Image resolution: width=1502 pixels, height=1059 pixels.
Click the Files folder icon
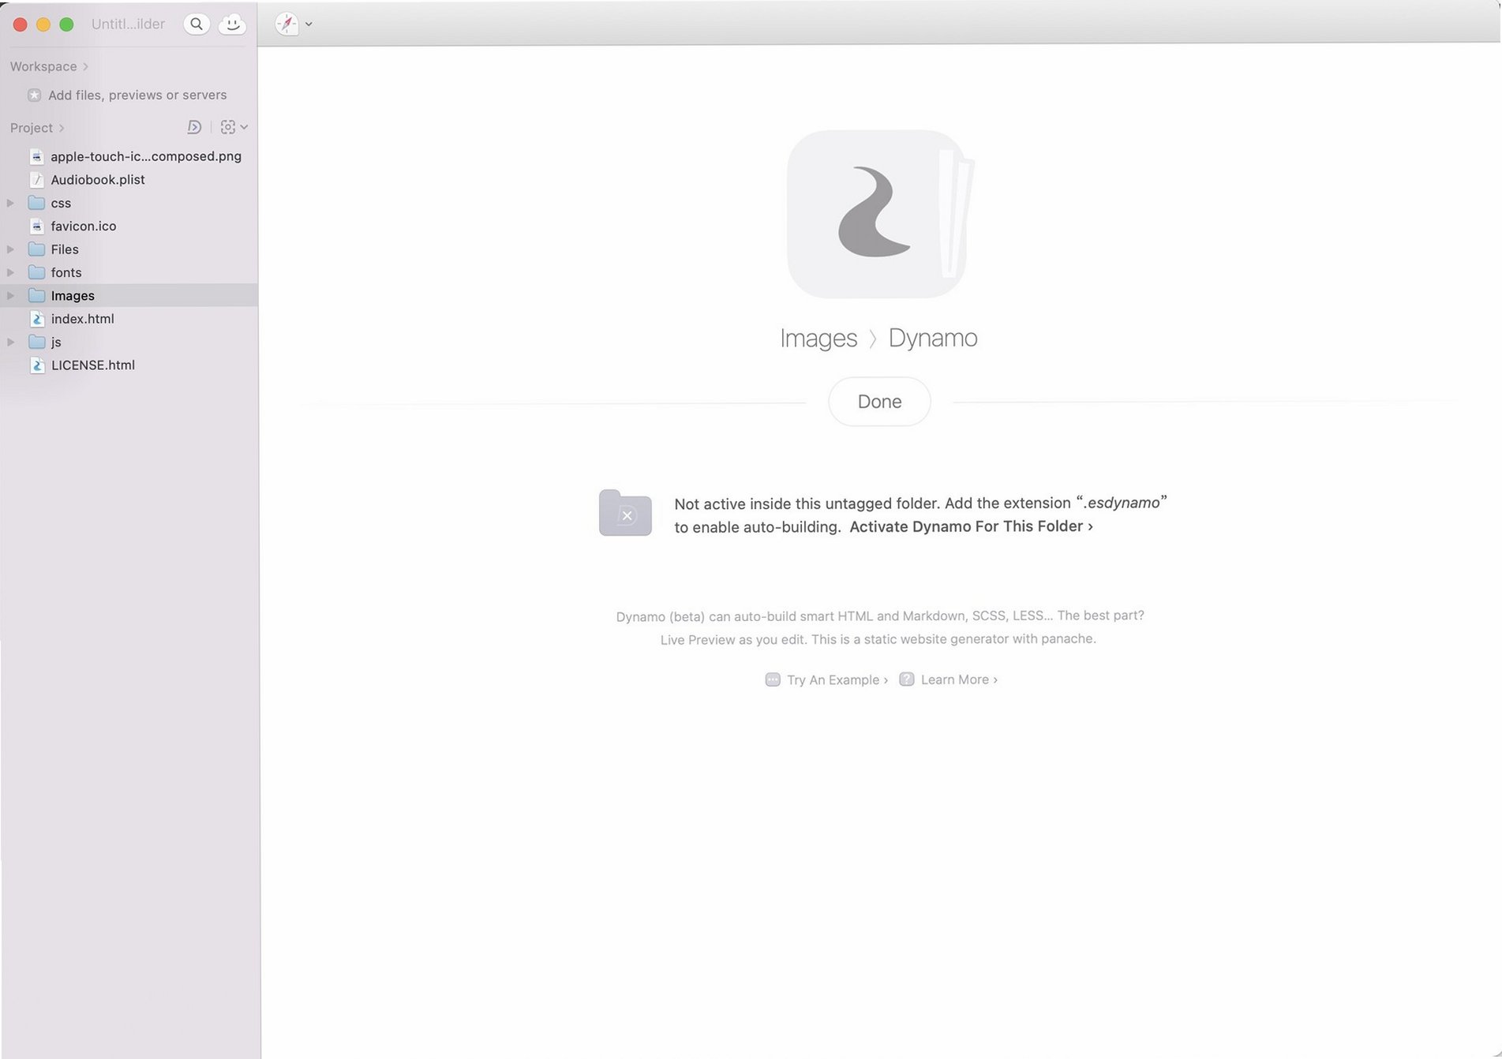click(x=36, y=249)
